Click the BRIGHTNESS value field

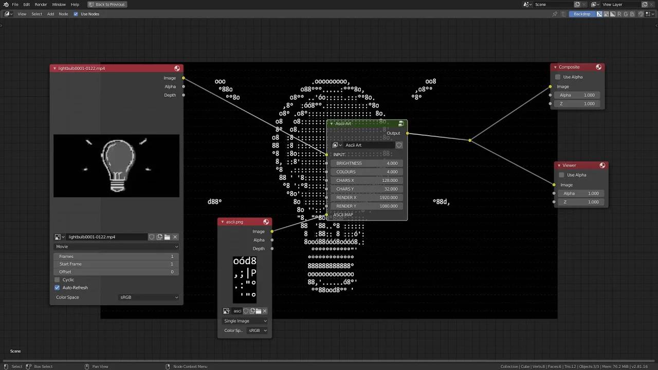click(367, 163)
